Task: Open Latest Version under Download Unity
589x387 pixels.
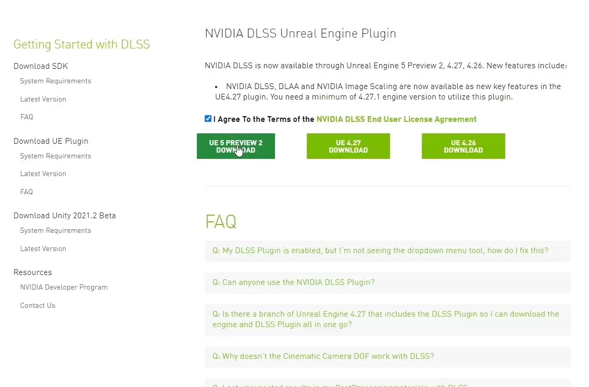Action: coord(43,248)
